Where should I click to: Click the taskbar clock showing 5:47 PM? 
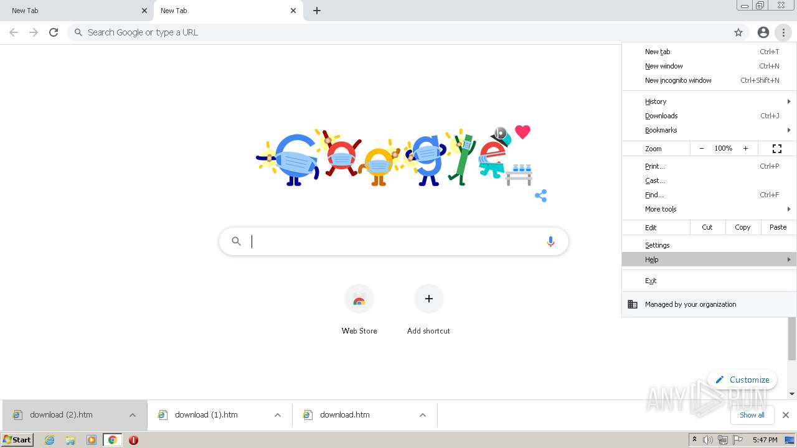click(765, 440)
